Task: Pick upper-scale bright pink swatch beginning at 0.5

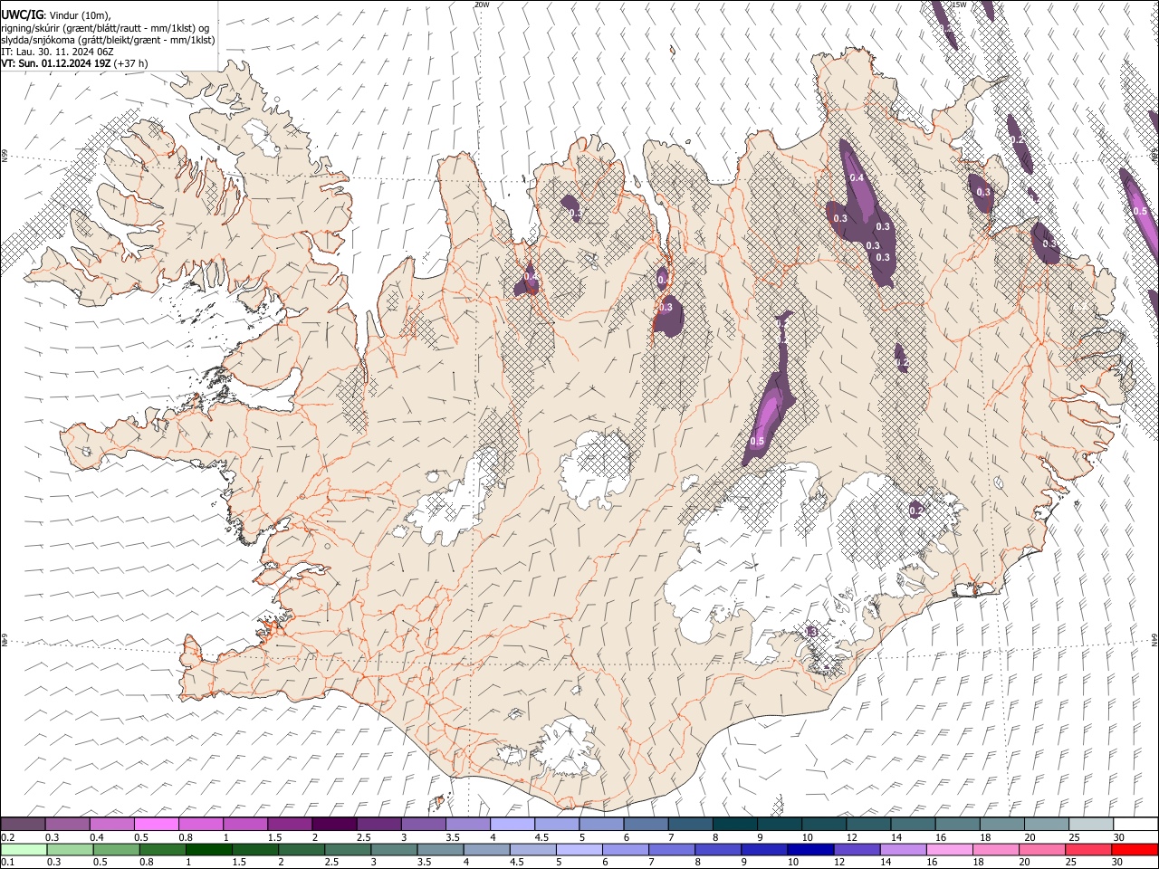Action: tap(156, 824)
